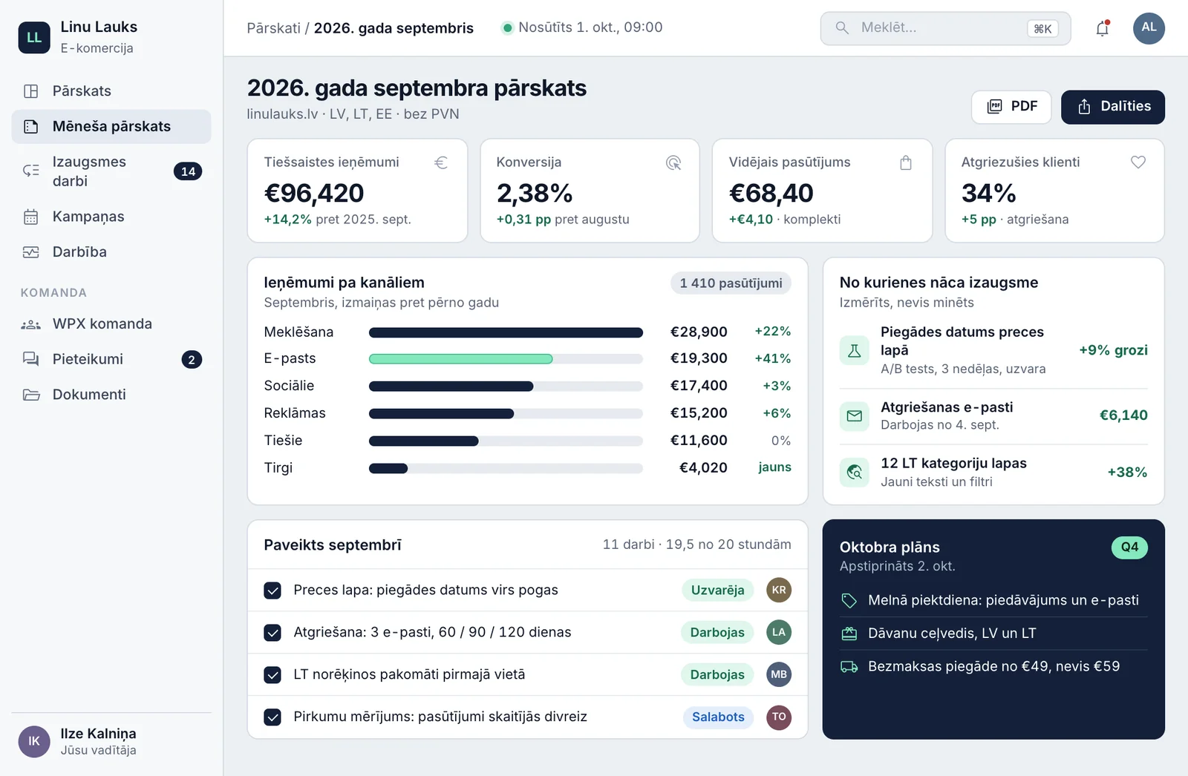Click the 2 badge on Pieteikumi
Image resolution: width=1188 pixels, height=776 pixels.
192,360
